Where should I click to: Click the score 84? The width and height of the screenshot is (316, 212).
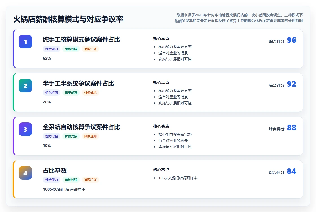point(291,171)
